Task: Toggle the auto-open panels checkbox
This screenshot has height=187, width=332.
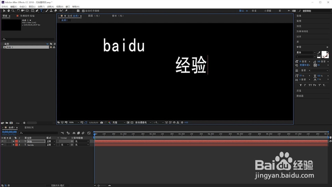Action: [83, 11]
